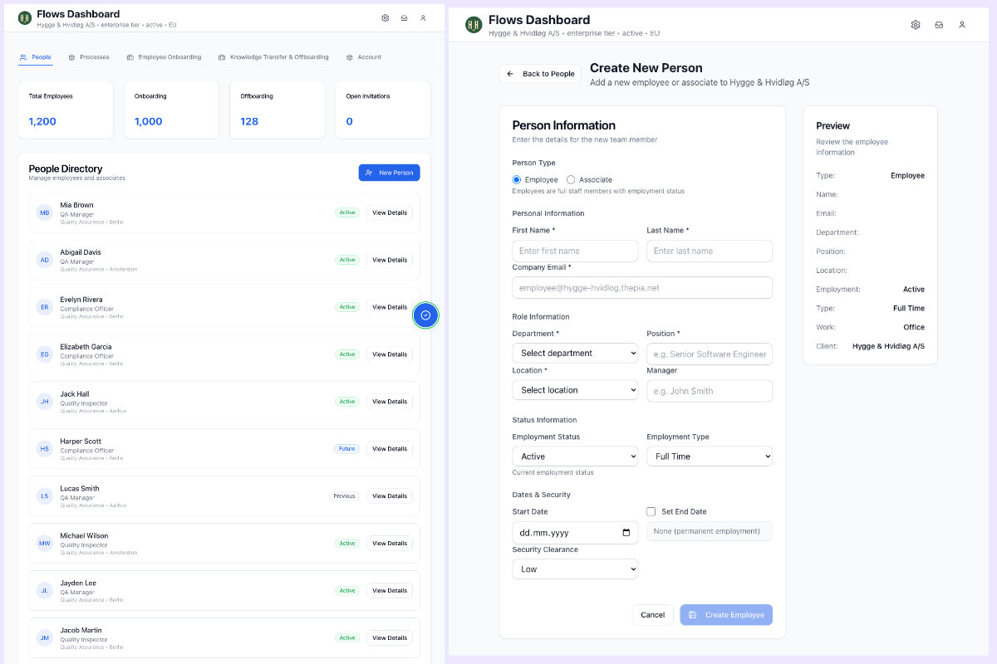Select the Associate person type radio button
The height and width of the screenshot is (664, 997).
[571, 180]
